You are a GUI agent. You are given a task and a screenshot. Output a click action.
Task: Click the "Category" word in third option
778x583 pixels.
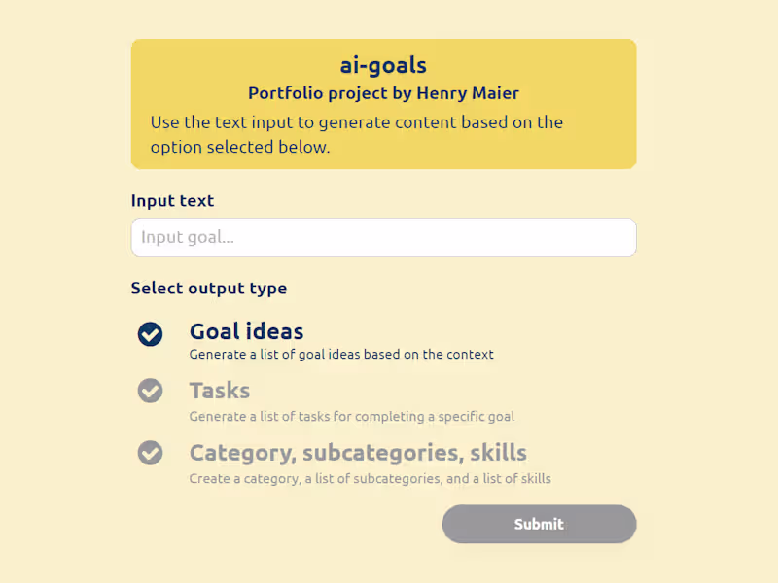point(240,453)
